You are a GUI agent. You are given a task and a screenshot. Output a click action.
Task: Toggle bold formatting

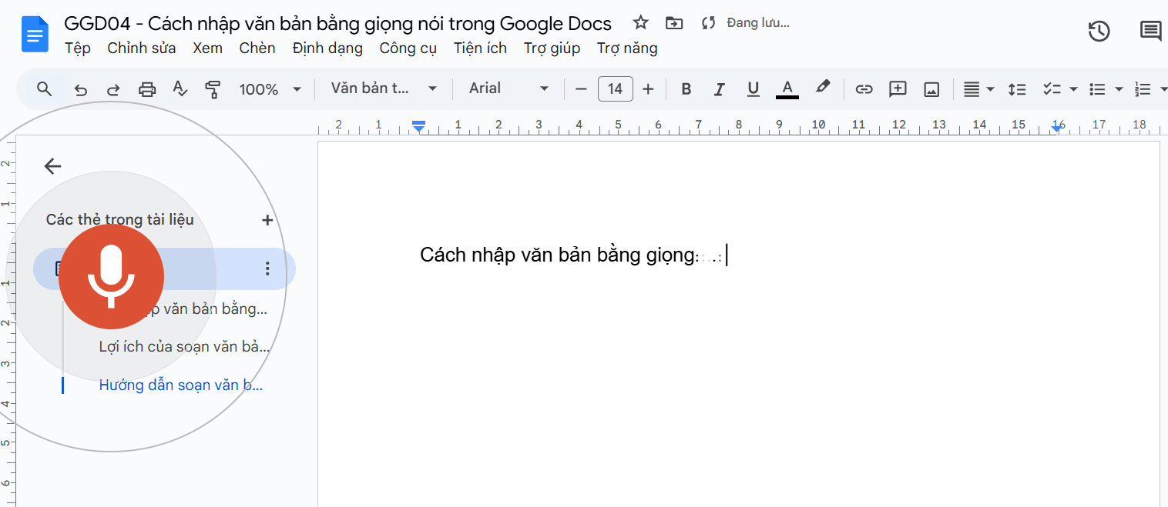point(686,88)
